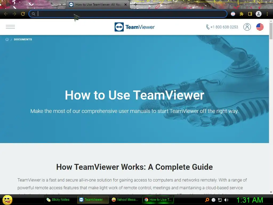Click the TeamViewer logo icon in header
The height and width of the screenshot is (205, 273).
tap(119, 27)
